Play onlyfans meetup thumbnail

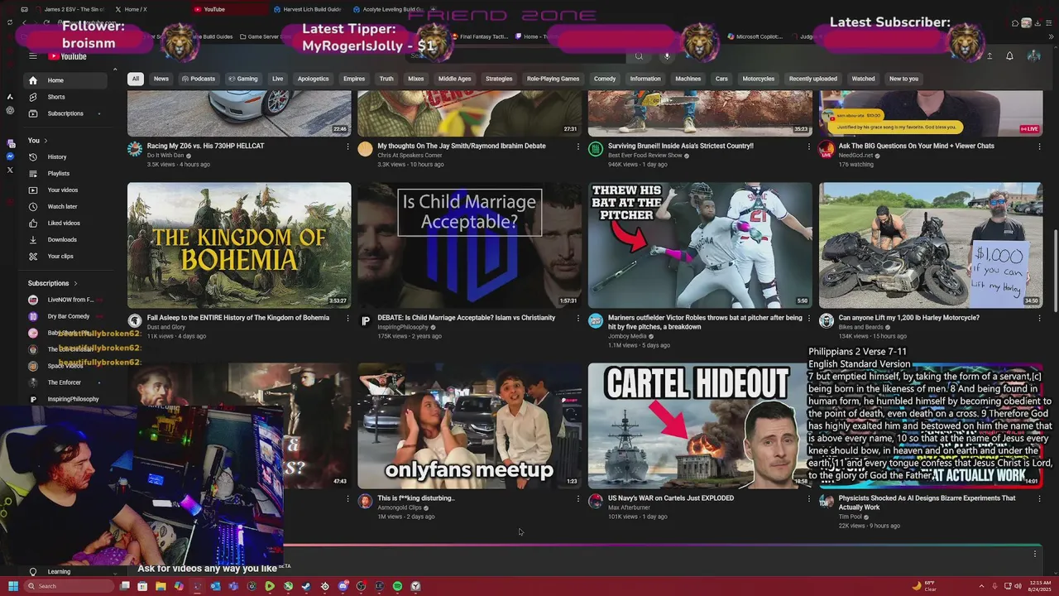pyautogui.click(x=470, y=425)
